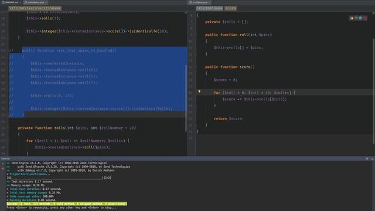Collapse the private rolls function fold marker
The height and width of the screenshot is (211, 375).
coord(8,128)
